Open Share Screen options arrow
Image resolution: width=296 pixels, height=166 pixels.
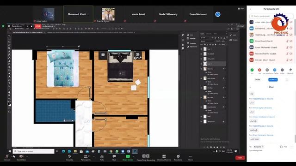pos(134,156)
